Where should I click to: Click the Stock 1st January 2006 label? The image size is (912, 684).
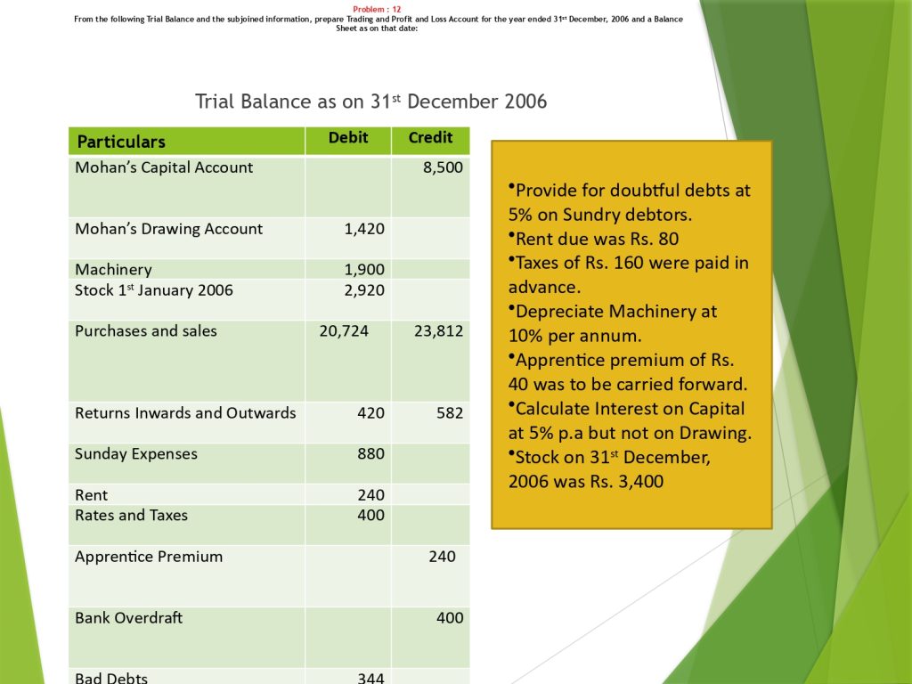click(x=153, y=290)
